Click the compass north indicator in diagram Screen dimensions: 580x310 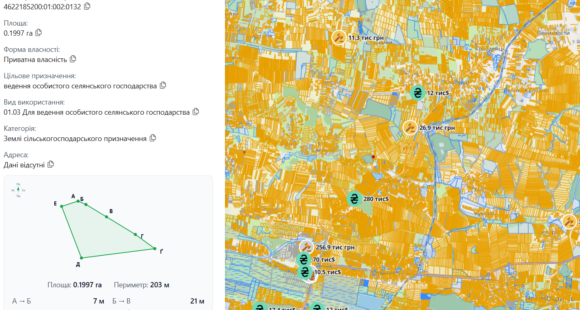(18, 190)
